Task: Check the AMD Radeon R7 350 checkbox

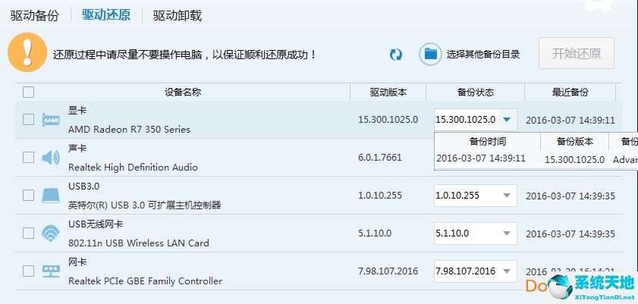Action: [29, 120]
